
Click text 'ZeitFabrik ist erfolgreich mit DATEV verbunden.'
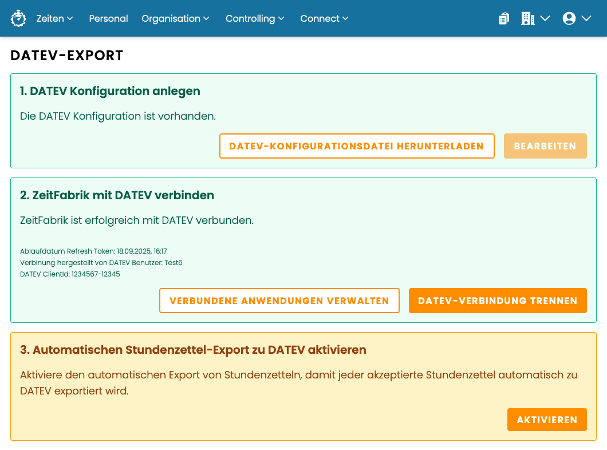(x=137, y=220)
